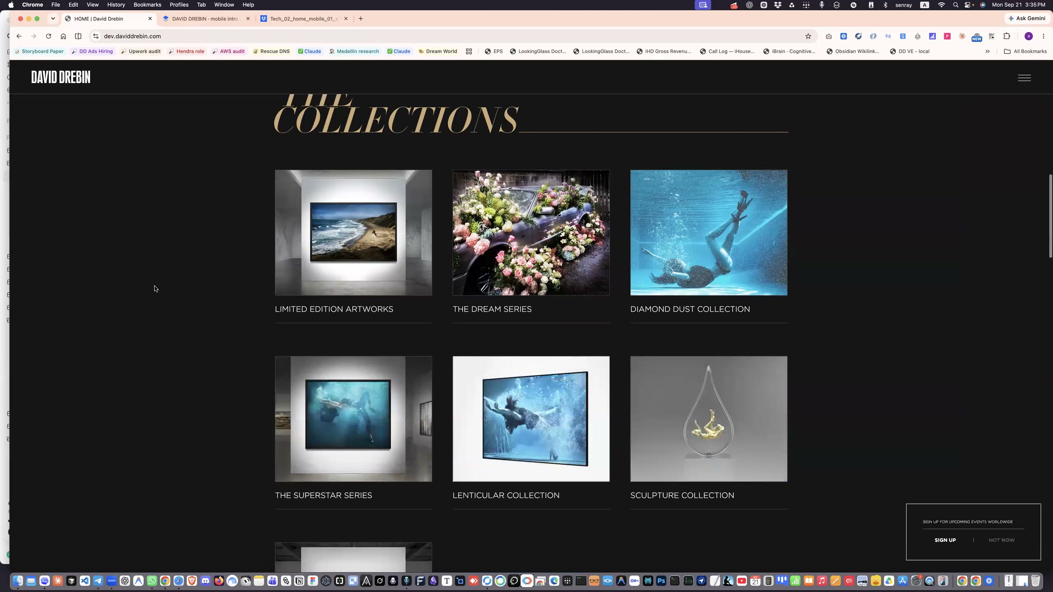The image size is (1053, 592).
Task: Go to the Chrome home page icon
Action: click(x=63, y=36)
